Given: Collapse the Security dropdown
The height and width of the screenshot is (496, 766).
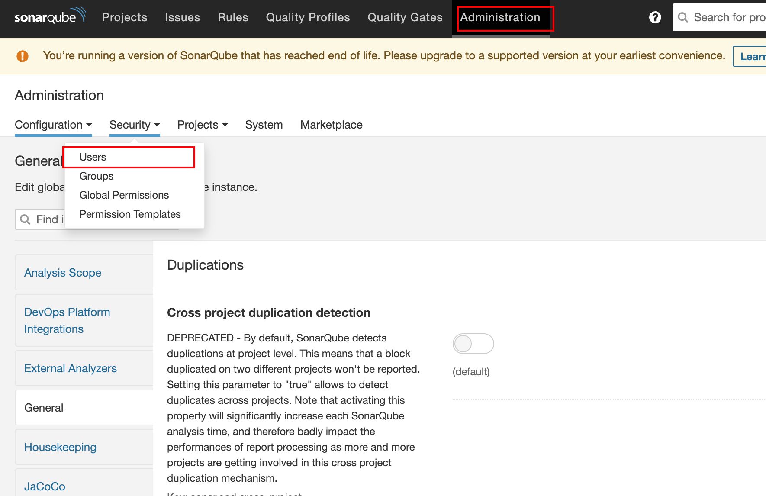Looking at the screenshot, I should point(135,125).
